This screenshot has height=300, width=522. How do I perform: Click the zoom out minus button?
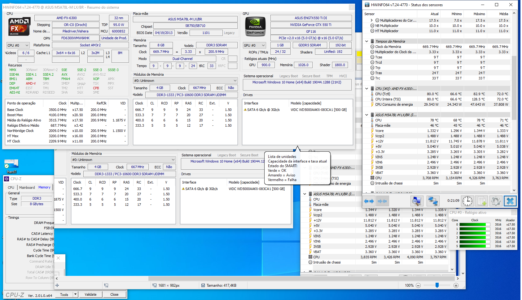pyautogui.click(x=418, y=285)
